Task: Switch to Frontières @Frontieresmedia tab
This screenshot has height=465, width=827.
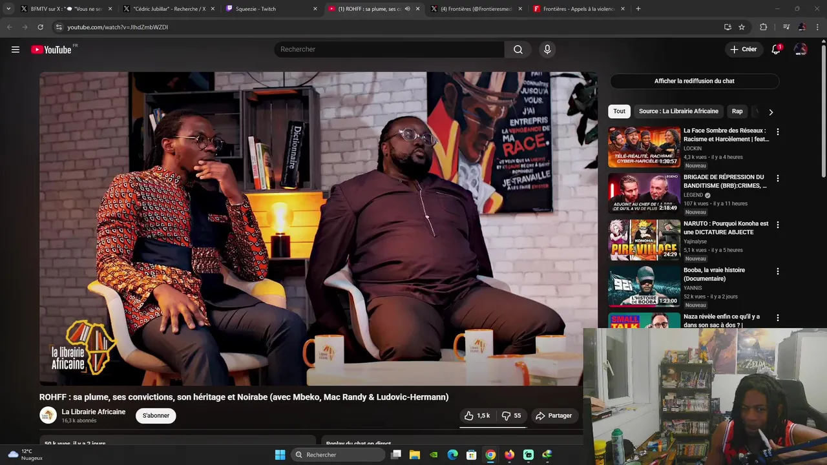Action: tap(476, 9)
